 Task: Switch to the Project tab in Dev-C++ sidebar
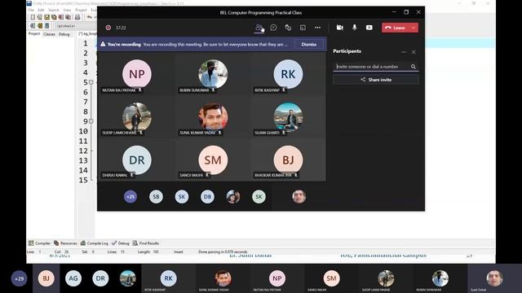click(34, 34)
